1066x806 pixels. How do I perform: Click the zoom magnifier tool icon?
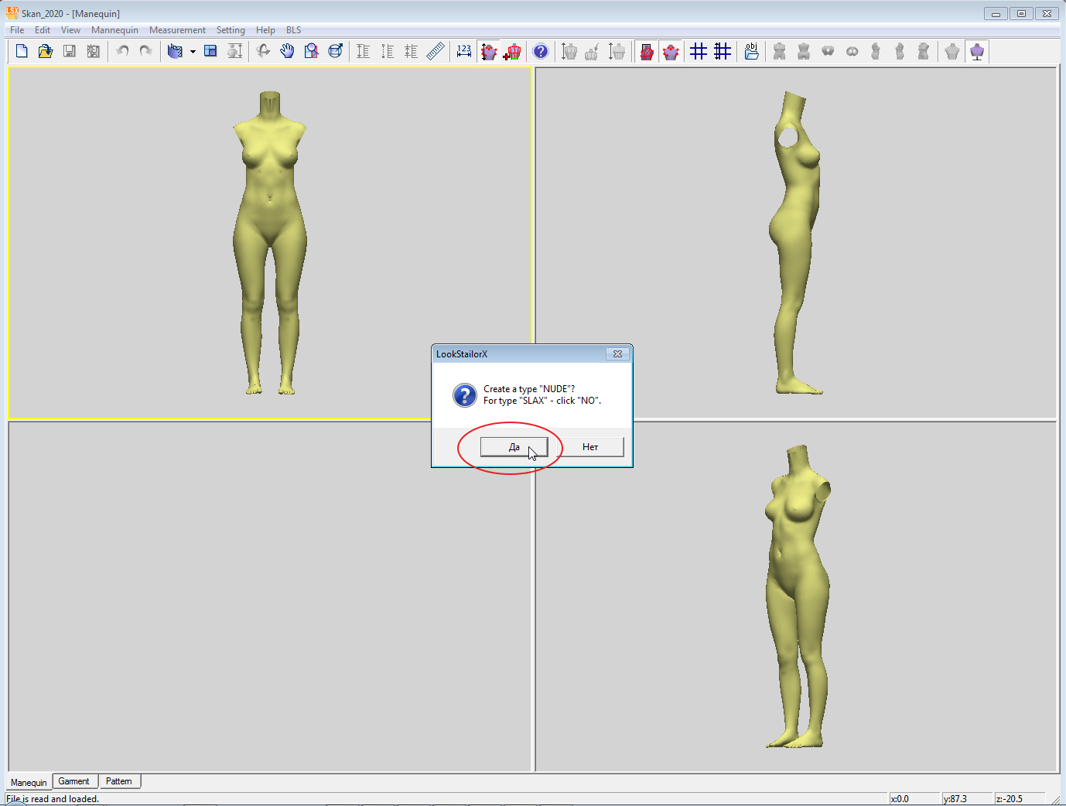click(x=311, y=51)
